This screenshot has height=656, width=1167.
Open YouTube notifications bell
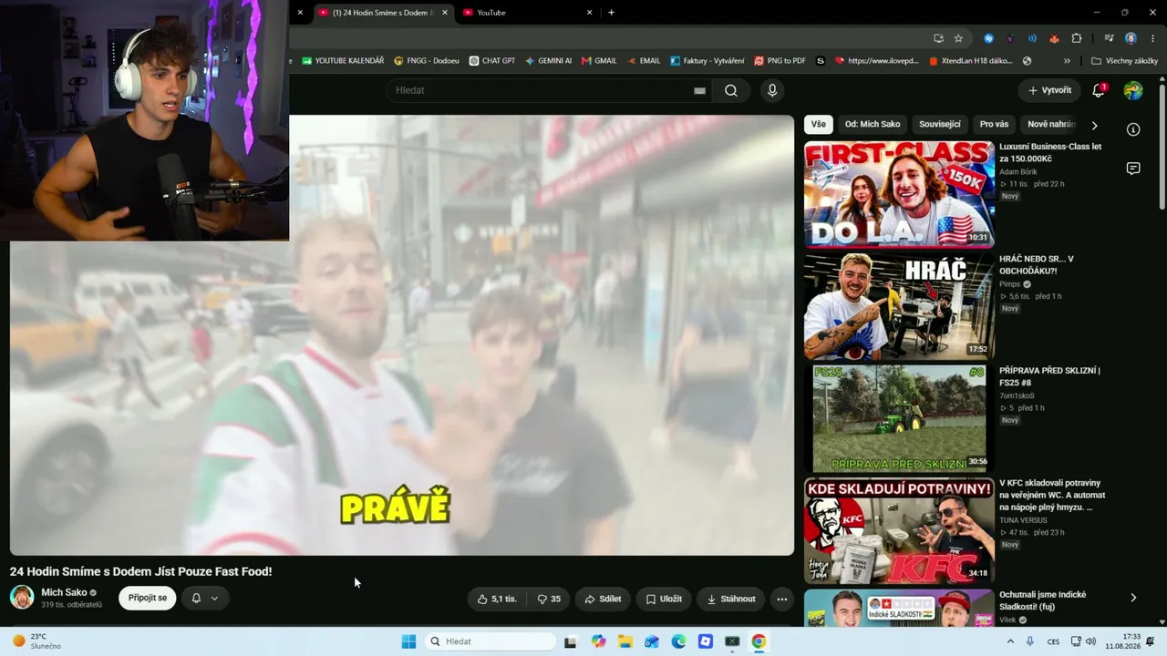coord(1099,90)
